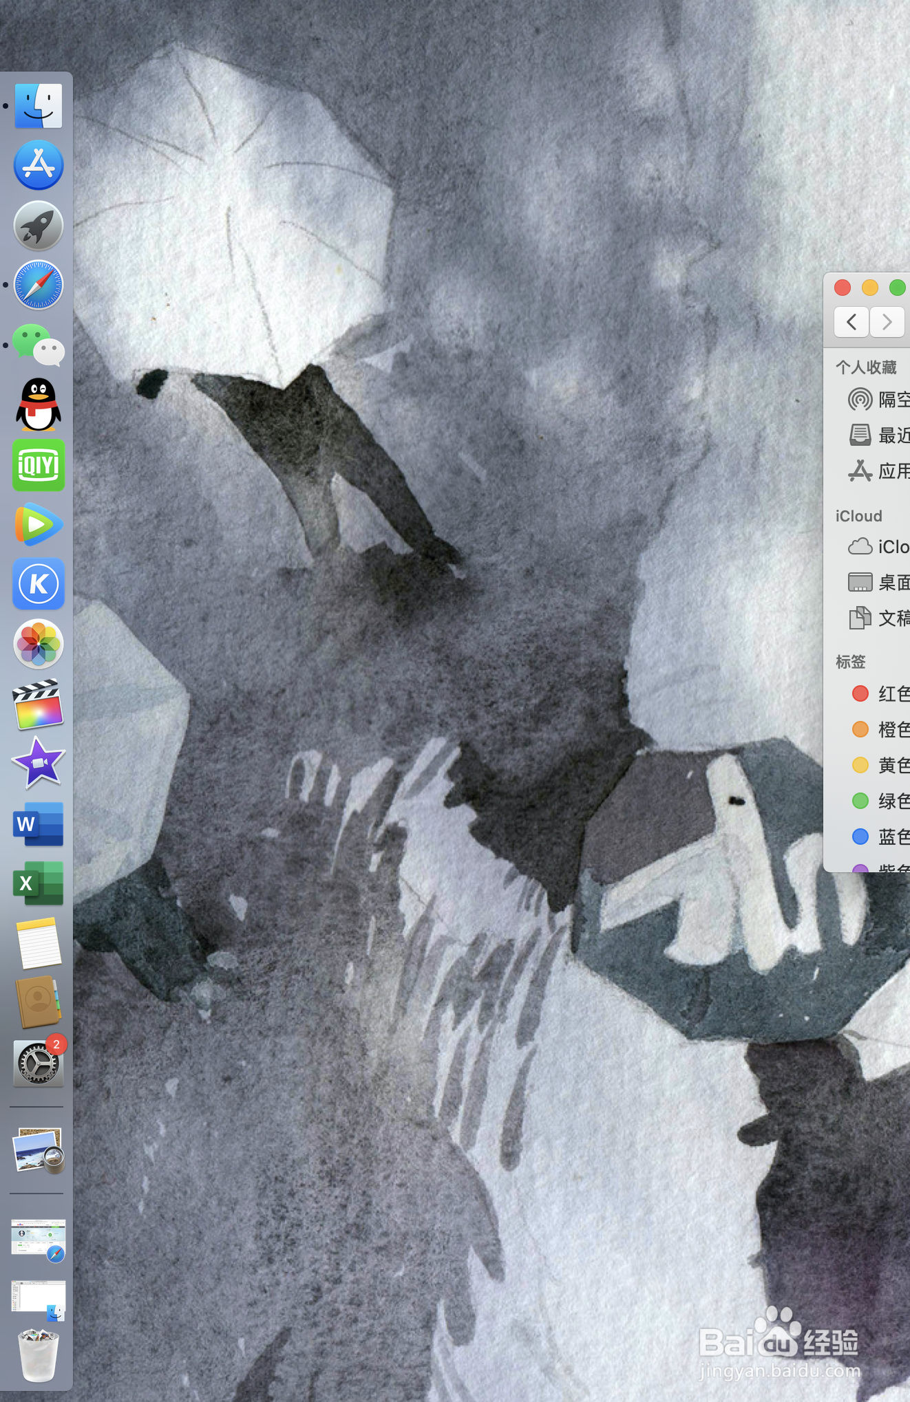Minimize the Finder window with yellow button
Image resolution: width=910 pixels, height=1402 pixels.
(x=870, y=288)
